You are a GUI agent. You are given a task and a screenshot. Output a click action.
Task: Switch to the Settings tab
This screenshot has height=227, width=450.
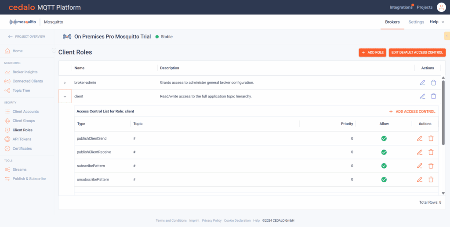(416, 22)
